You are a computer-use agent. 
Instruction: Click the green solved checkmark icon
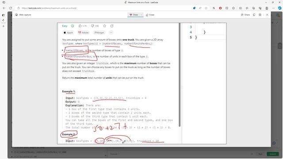tap(73, 26)
